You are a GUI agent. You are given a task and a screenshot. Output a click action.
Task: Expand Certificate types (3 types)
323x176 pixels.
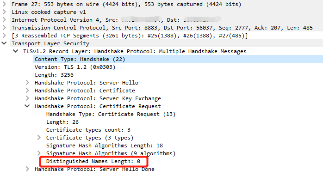pyautogui.click(x=39, y=138)
